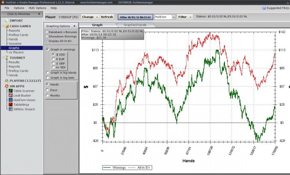This screenshot has width=290, height=175.
Task: Open SitNGo Wizard app icon
Action: (x=10, y=109)
